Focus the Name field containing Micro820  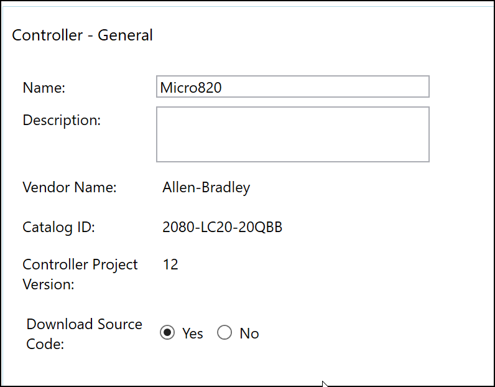click(292, 87)
